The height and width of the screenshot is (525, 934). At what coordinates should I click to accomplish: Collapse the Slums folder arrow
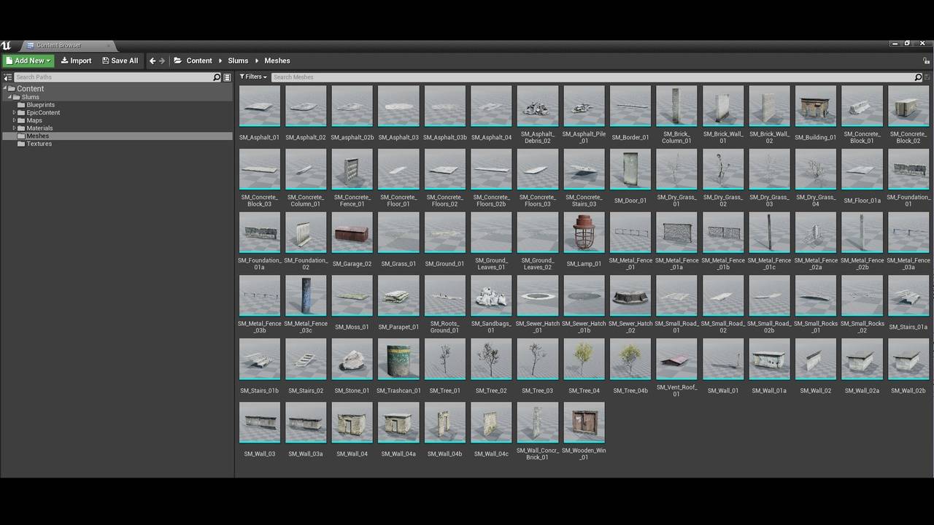pyautogui.click(x=9, y=97)
